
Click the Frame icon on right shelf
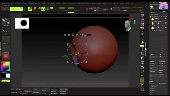(142, 54)
